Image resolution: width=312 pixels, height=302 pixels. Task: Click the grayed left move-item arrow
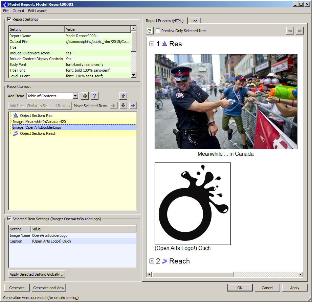(113, 105)
